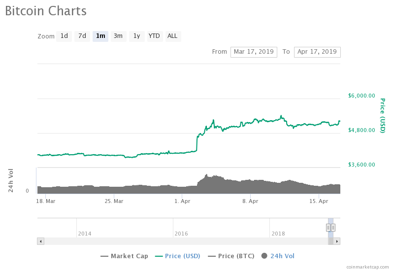
Task: Click the 18. Mar date axis label
Action: click(x=46, y=201)
